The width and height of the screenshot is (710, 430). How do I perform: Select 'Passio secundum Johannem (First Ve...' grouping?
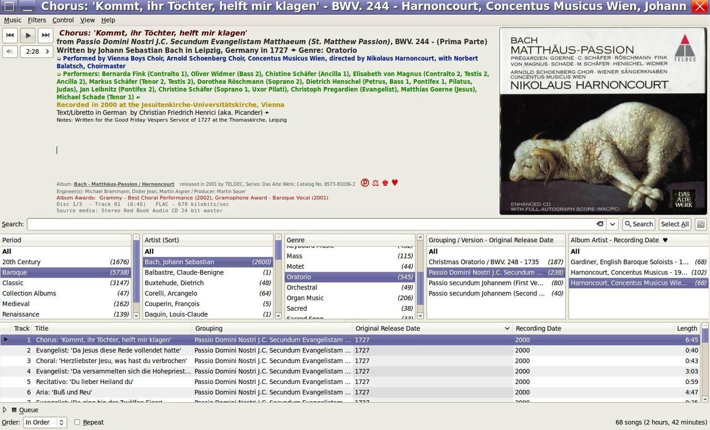[496, 283]
